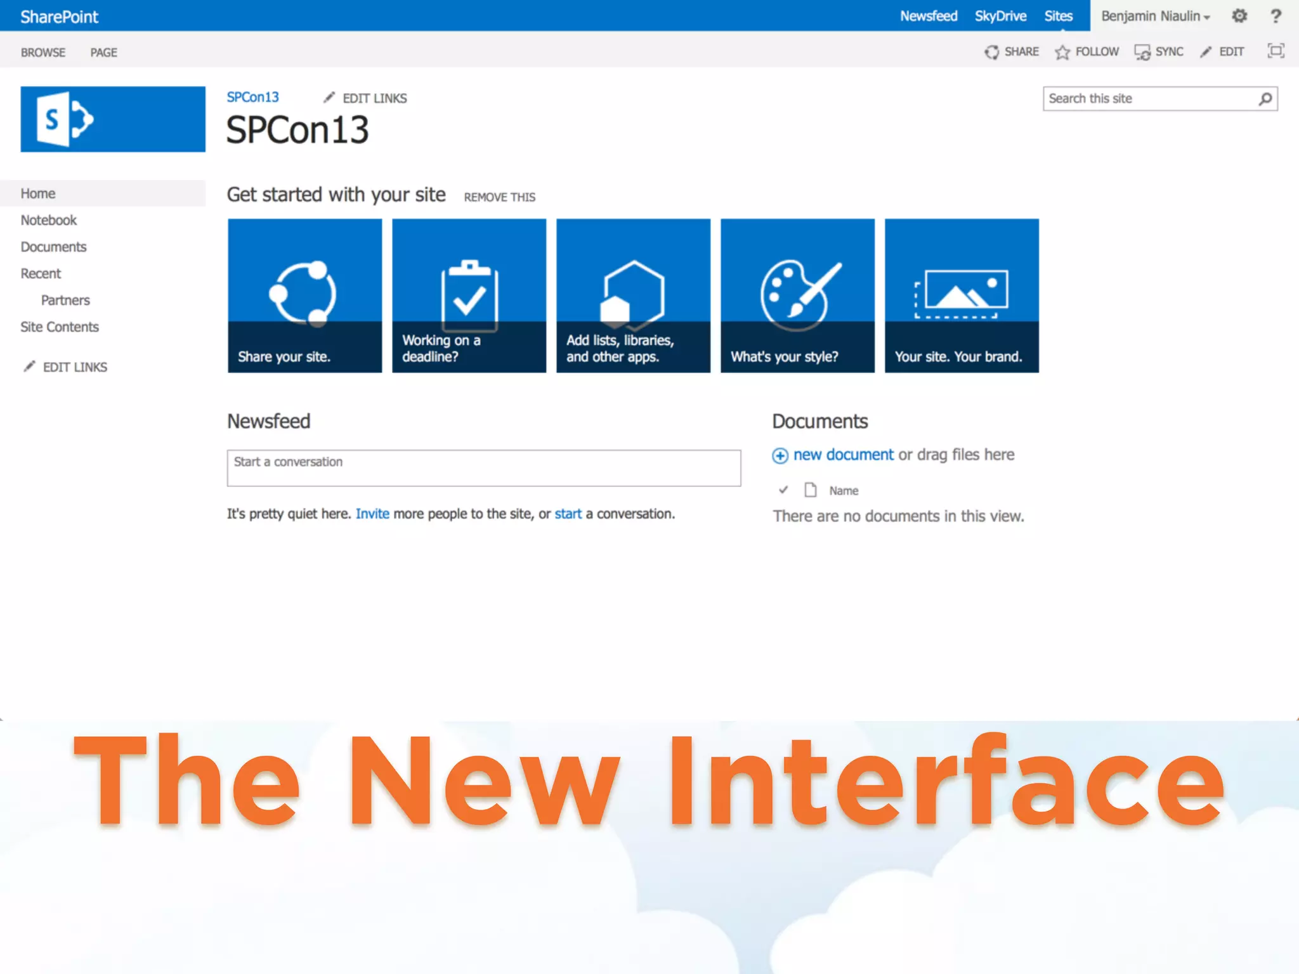Click the top navigation Edit Links pencil
Image resolution: width=1299 pixels, height=974 pixels.
click(329, 97)
